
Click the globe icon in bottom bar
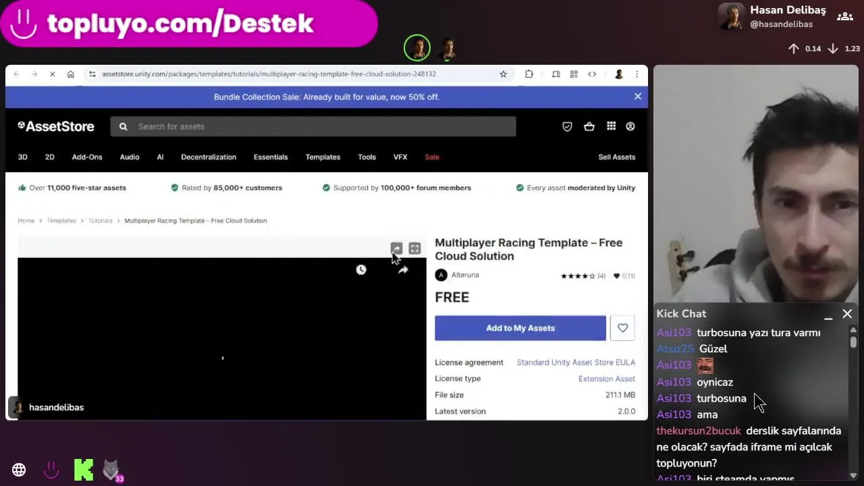tap(19, 470)
